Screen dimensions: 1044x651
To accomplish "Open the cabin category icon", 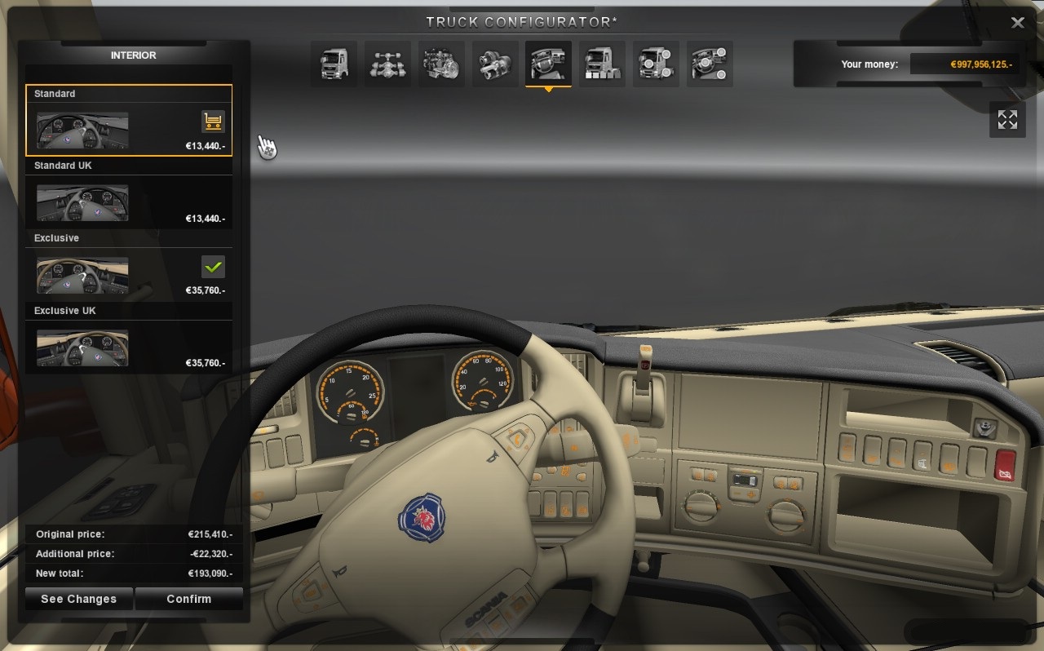I will pyautogui.click(x=334, y=64).
